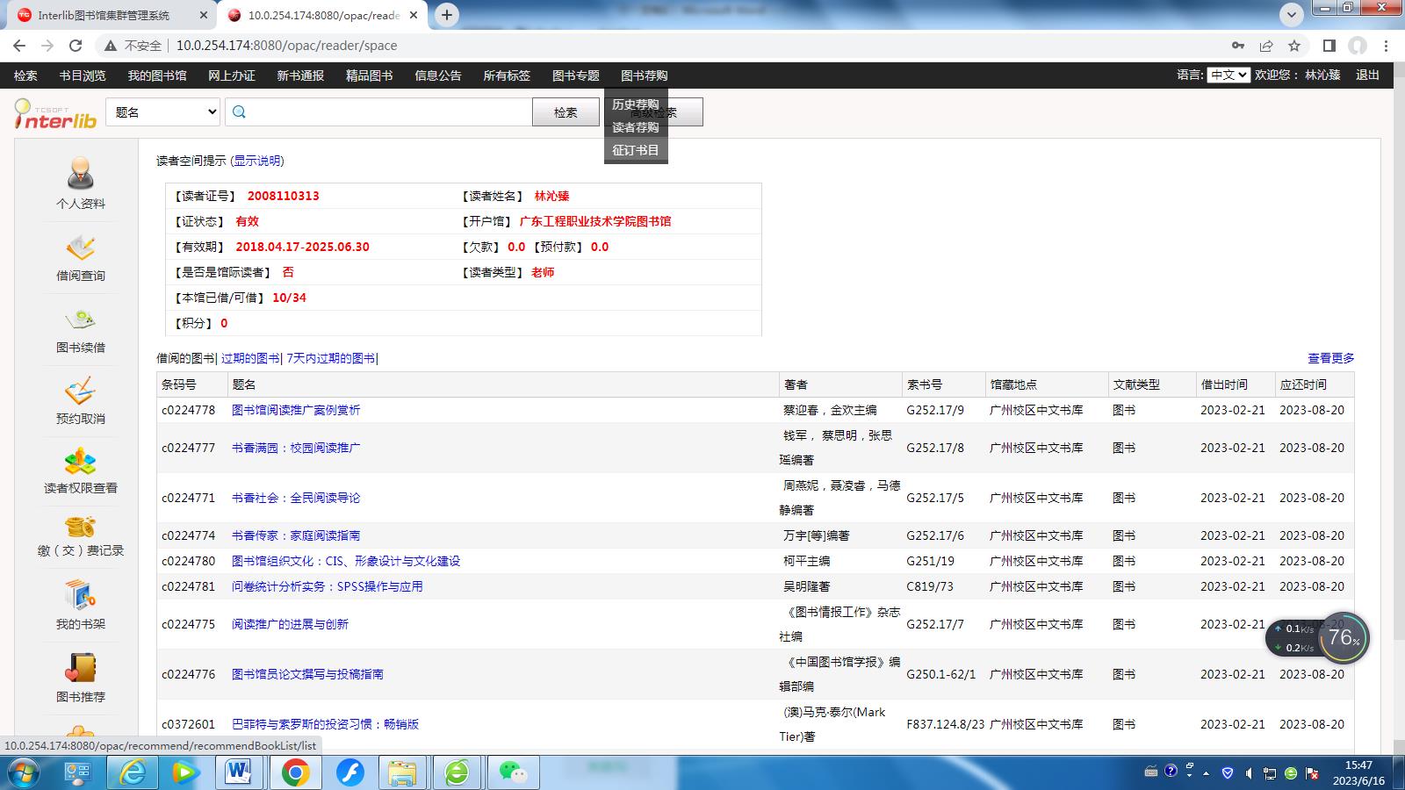
Task: Expand the Chrome tab search chevron
Action: coord(1291,15)
